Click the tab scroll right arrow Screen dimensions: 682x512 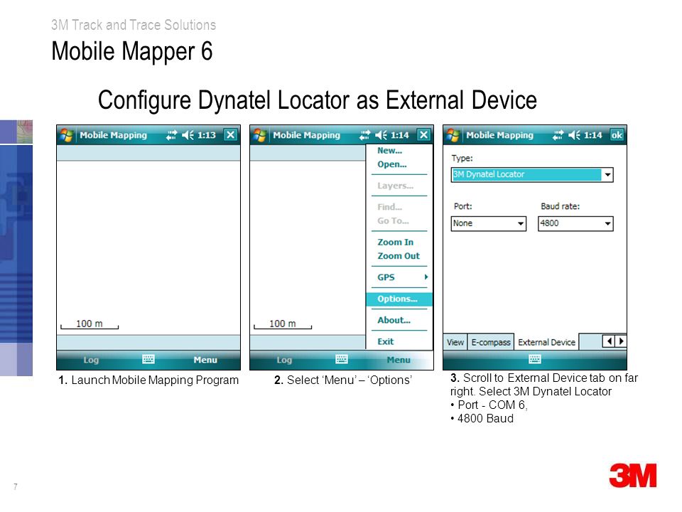(621, 341)
